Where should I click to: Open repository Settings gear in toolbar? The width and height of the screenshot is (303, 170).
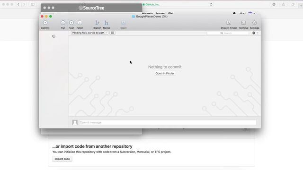(255, 25)
